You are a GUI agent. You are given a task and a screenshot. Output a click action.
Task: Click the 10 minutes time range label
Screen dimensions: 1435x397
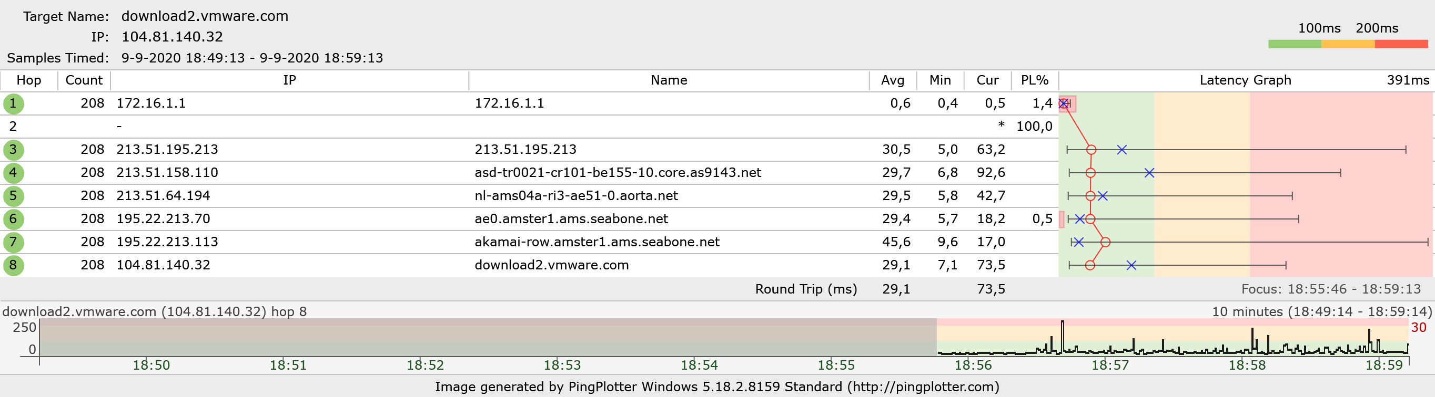(1322, 312)
